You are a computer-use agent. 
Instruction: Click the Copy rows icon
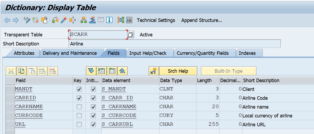point(21,71)
